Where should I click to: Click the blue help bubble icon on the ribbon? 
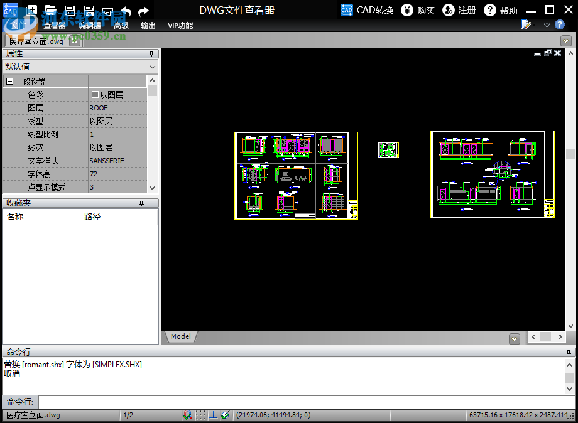coord(560,24)
